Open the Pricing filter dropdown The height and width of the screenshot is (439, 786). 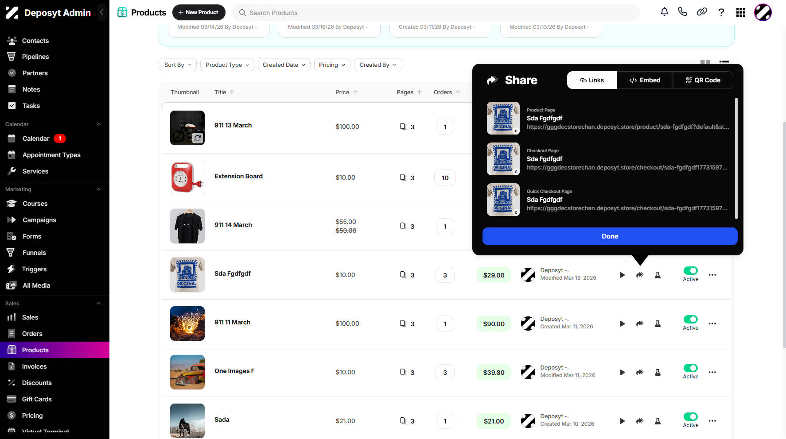[332, 65]
